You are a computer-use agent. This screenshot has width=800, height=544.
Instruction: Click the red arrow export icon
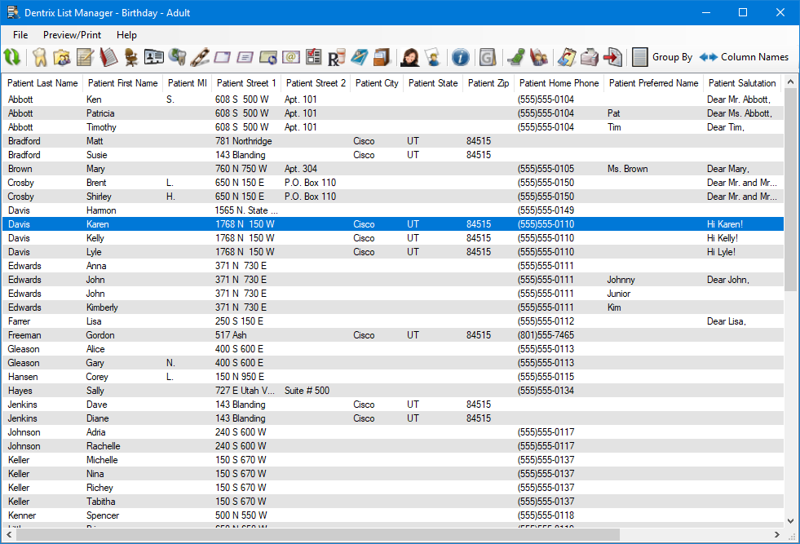[612, 57]
